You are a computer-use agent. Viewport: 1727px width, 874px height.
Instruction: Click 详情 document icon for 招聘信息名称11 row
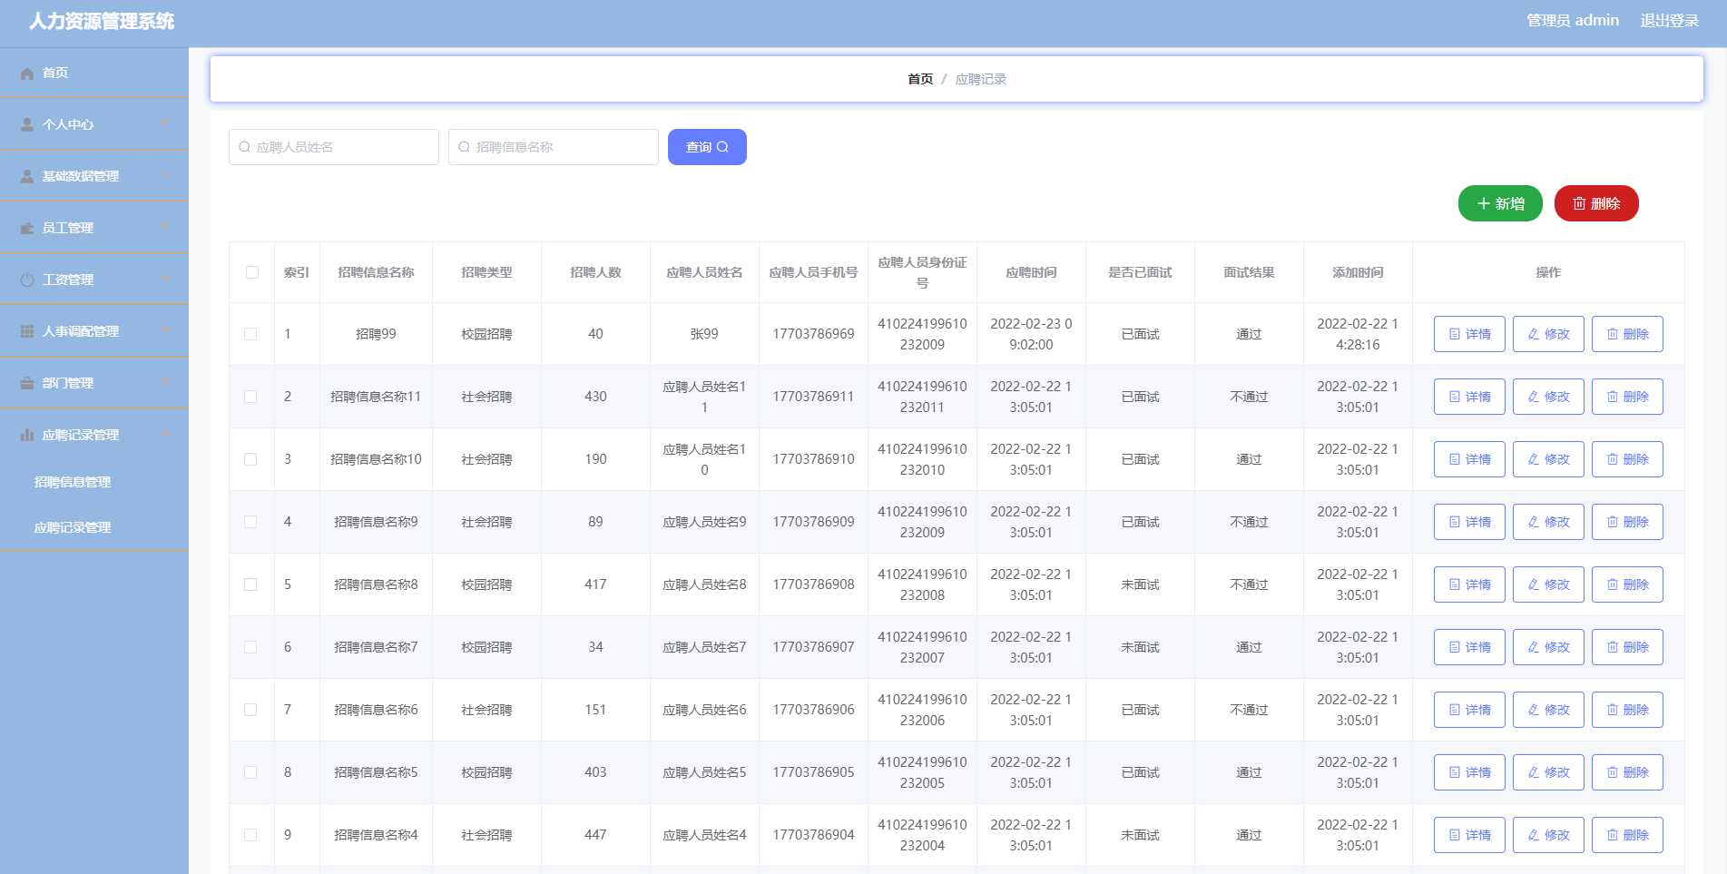click(1455, 397)
